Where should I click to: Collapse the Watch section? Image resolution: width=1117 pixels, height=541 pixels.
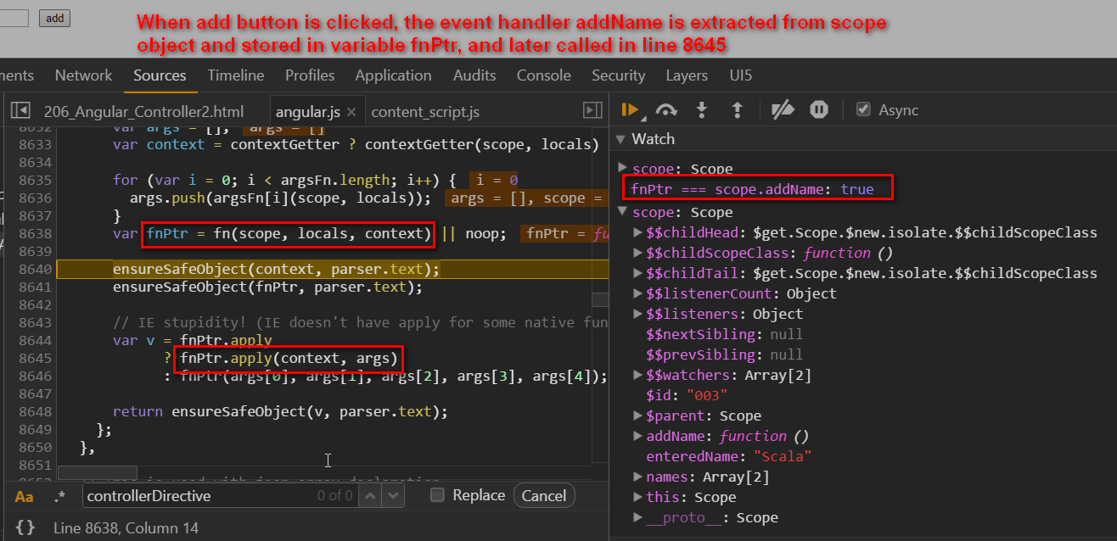click(620, 139)
